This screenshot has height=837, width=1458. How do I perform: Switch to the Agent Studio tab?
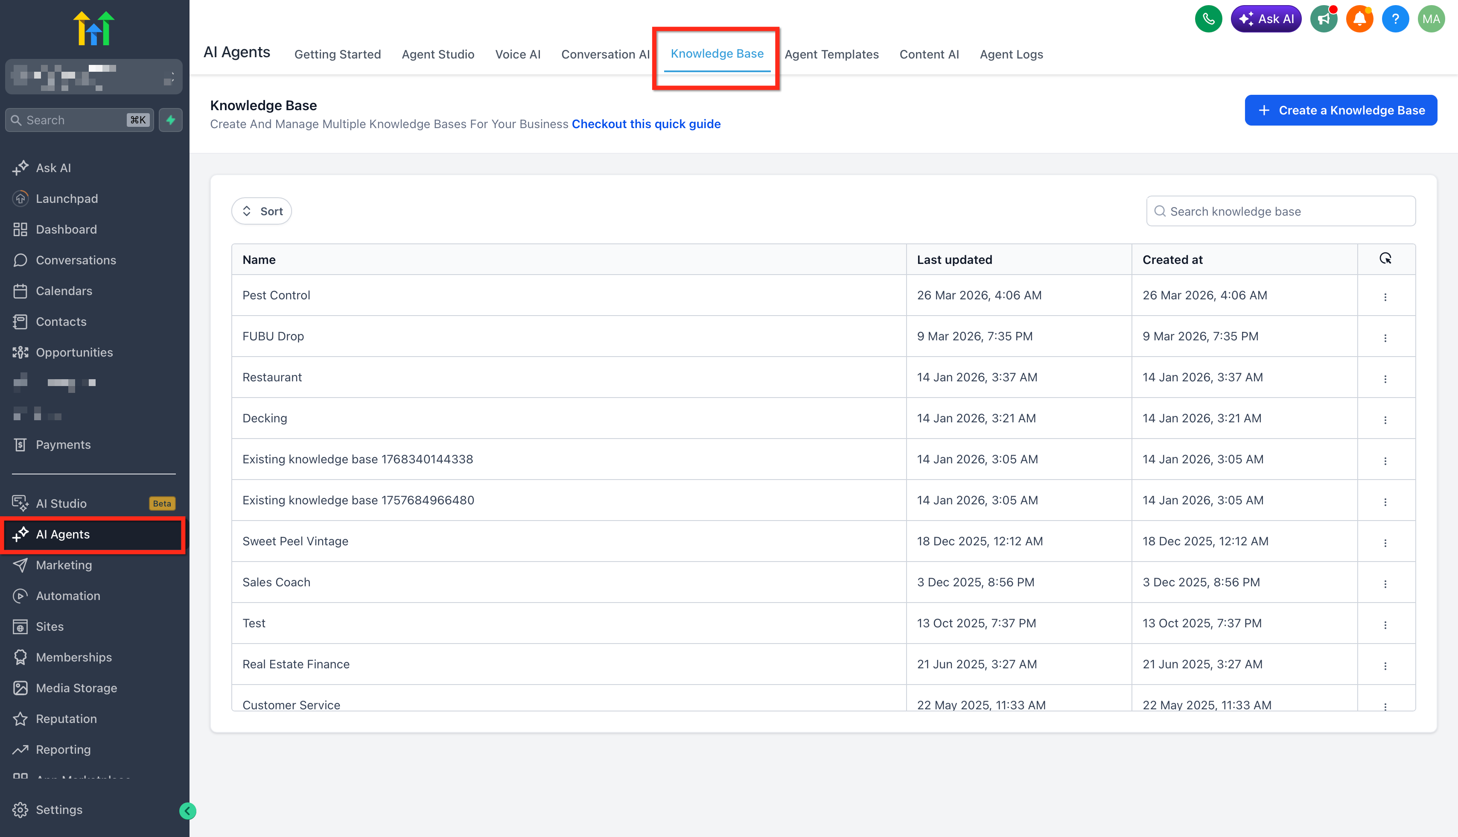(438, 54)
